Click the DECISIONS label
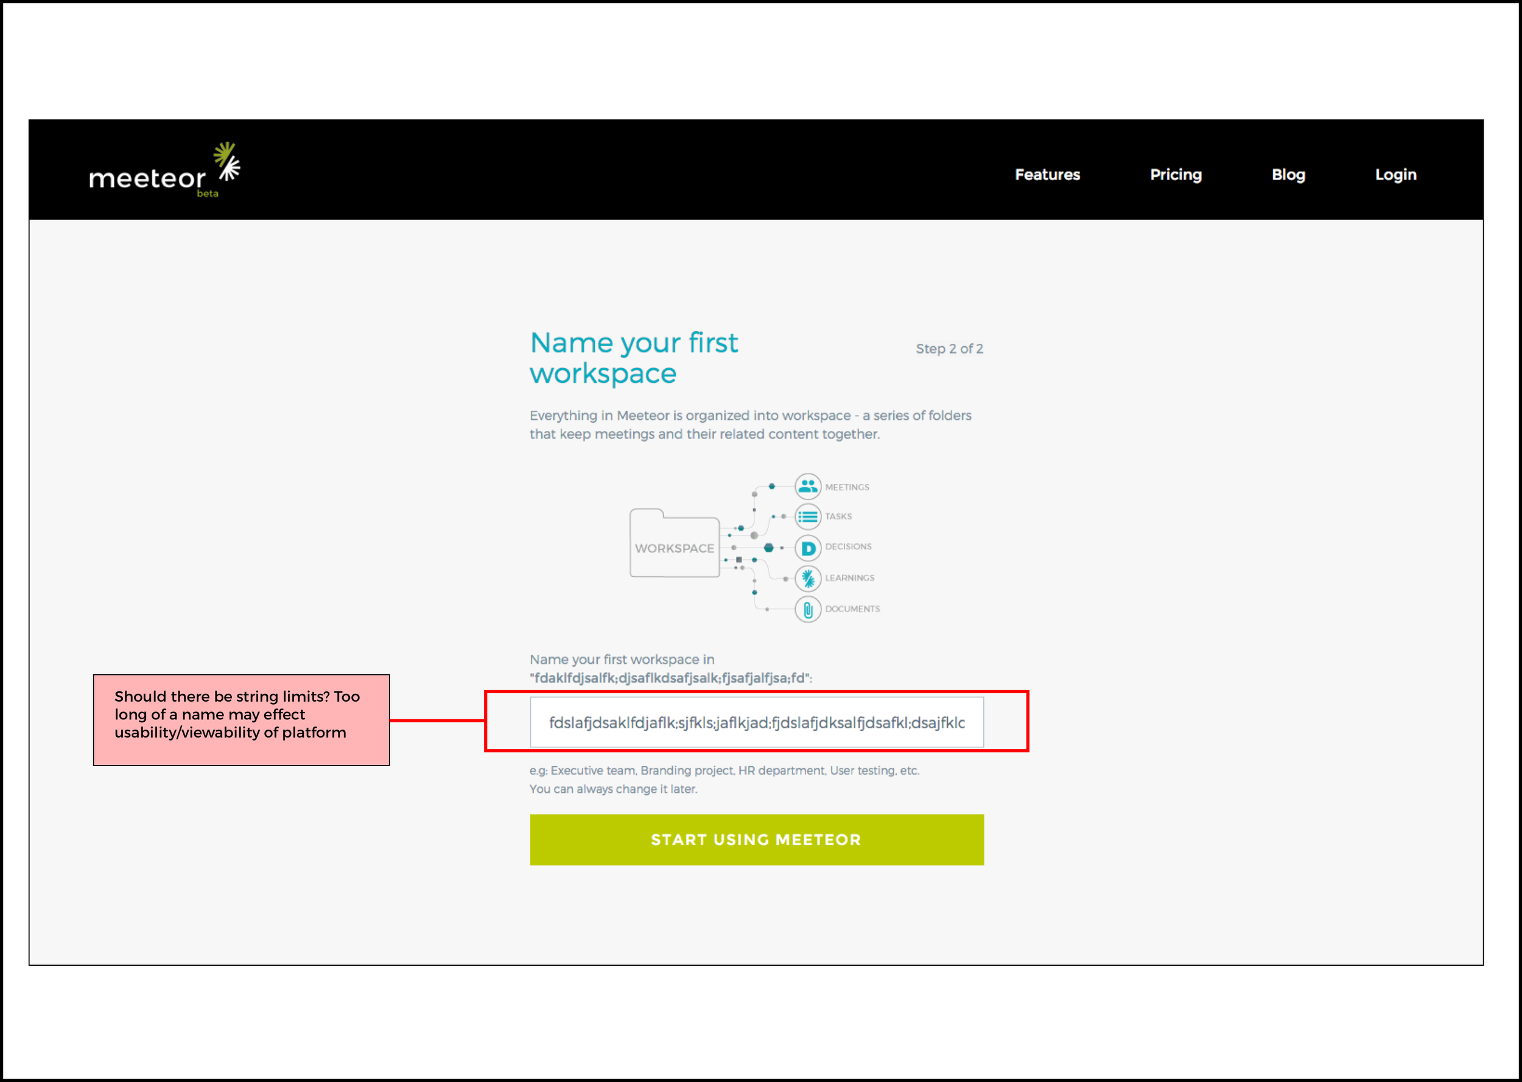The height and width of the screenshot is (1082, 1522). [x=848, y=546]
